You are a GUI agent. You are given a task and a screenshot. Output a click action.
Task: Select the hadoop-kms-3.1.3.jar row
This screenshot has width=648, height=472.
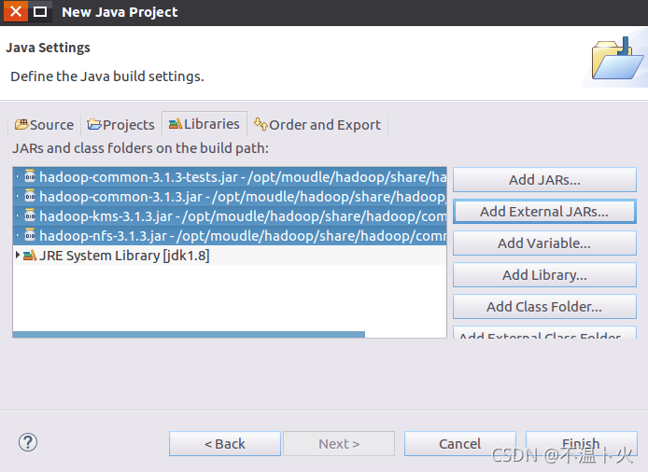coord(230,216)
